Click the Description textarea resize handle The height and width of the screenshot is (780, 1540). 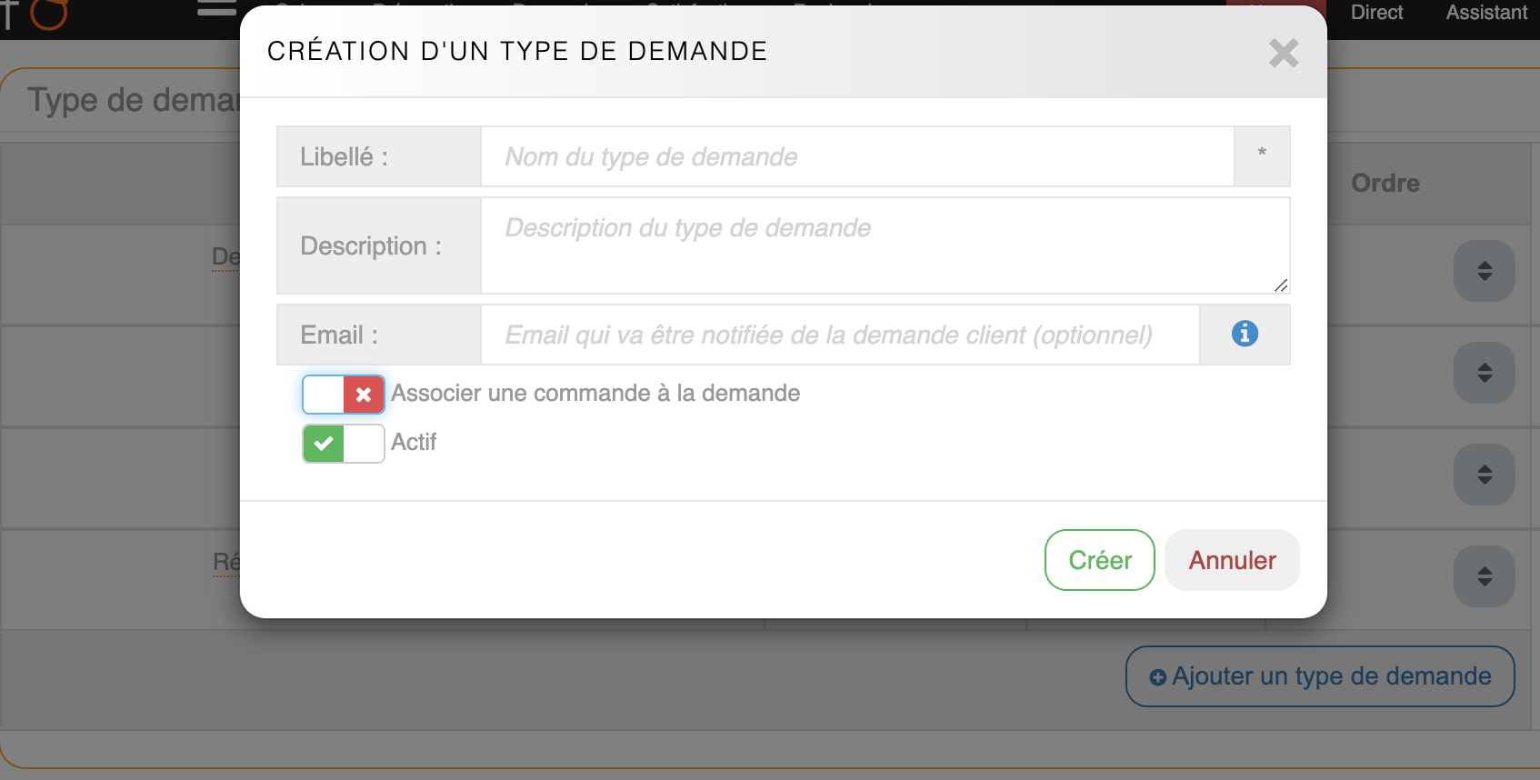(1281, 285)
